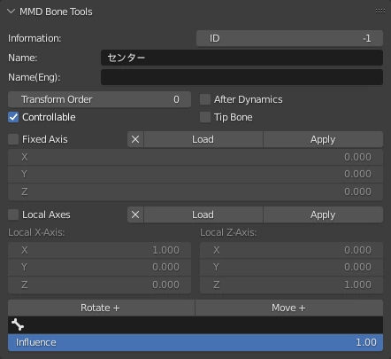Click the Local Z-Axis Y value field

coord(291,267)
